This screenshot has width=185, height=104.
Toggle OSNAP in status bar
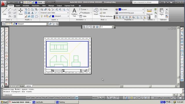[51, 98]
